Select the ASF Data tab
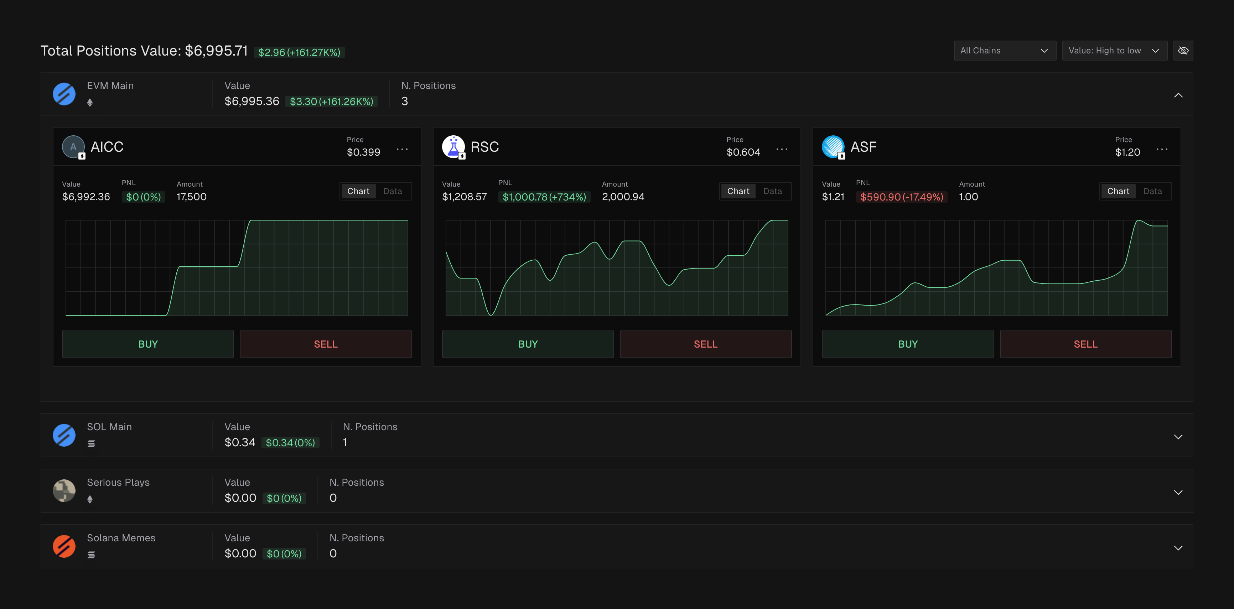The image size is (1234, 609). pyautogui.click(x=1152, y=192)
